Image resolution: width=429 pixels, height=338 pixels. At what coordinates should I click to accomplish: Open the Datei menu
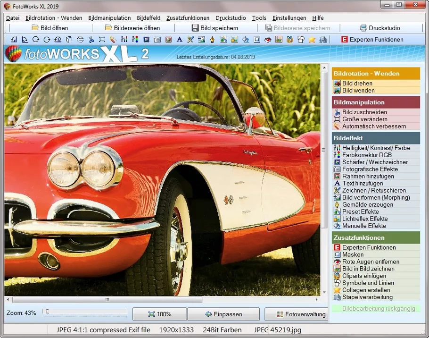click(x=13, y=18)
